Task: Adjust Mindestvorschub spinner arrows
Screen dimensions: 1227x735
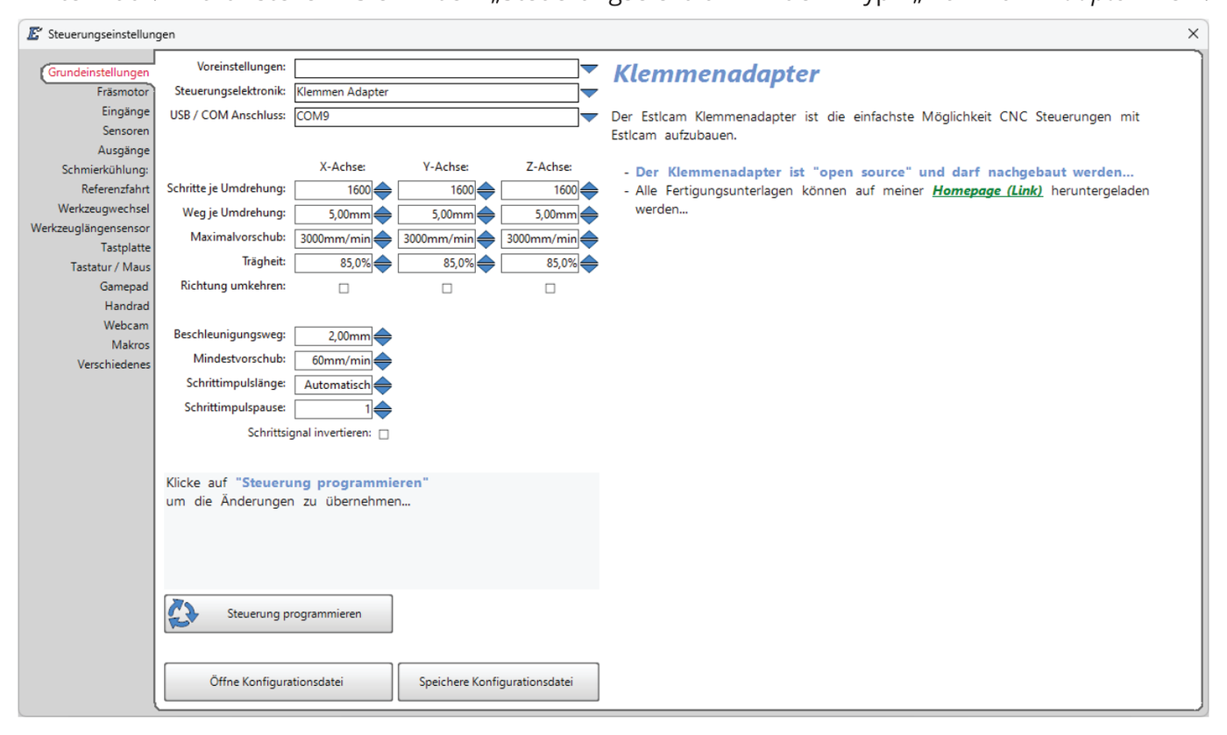Action: (x=383, y=361)
